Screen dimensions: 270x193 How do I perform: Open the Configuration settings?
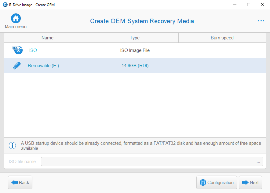[x=217, y=183]
